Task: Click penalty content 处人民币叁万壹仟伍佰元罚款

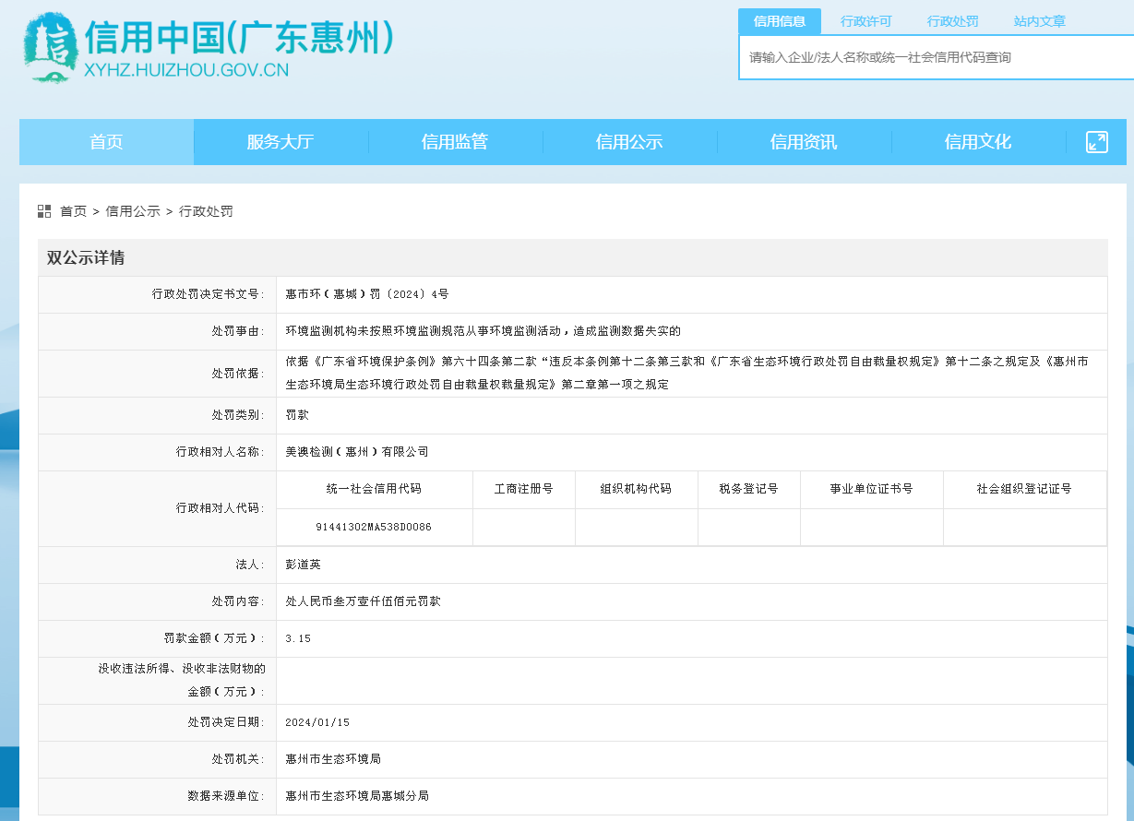Action: coord(363,601)
